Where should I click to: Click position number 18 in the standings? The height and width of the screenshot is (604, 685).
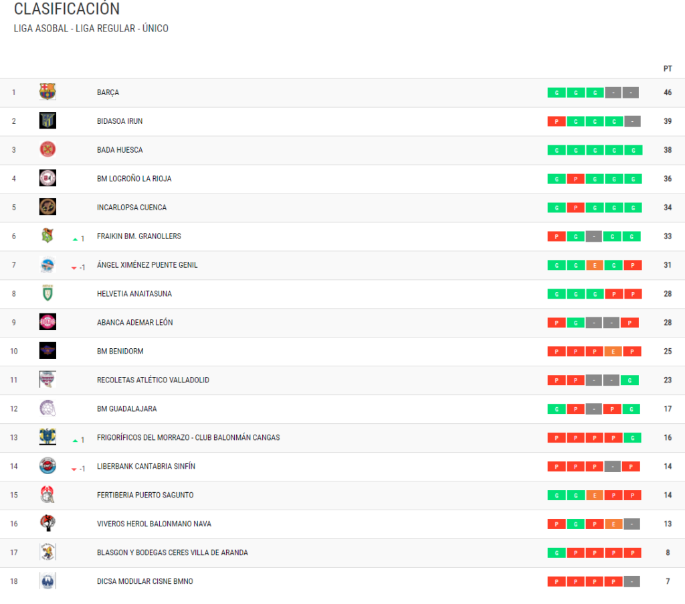coord(14,581)
